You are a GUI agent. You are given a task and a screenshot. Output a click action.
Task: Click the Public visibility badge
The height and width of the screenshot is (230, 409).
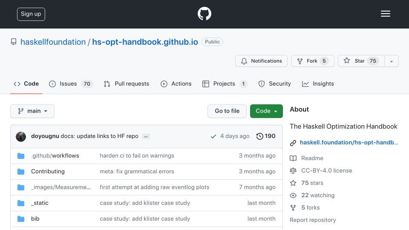212,42
